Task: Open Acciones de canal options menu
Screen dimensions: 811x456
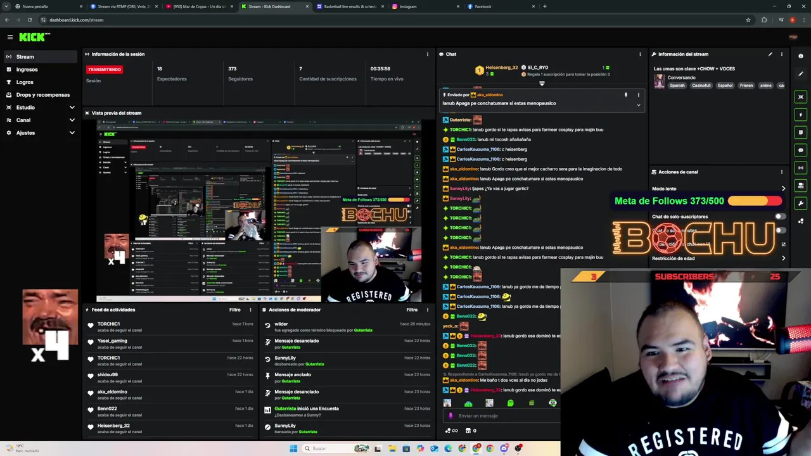Action: (x=782, y=172)
